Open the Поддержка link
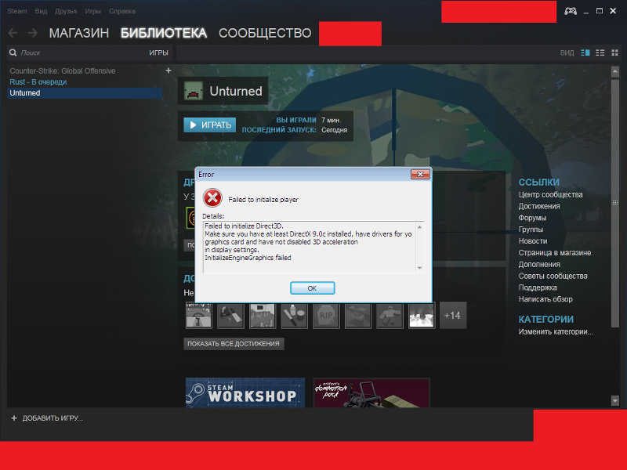The image size is (627, 470). (x=538, y=287)
